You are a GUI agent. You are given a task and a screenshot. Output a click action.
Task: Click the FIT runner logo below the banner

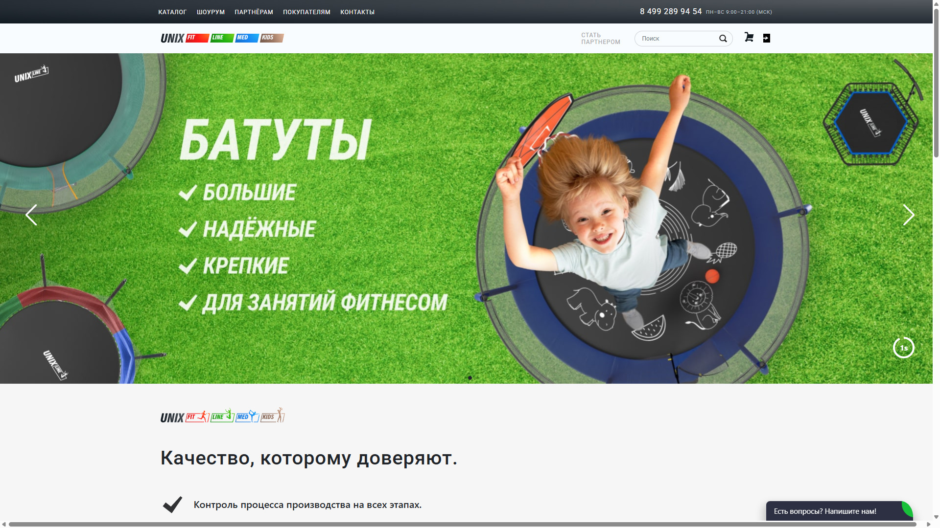(197, 417)
